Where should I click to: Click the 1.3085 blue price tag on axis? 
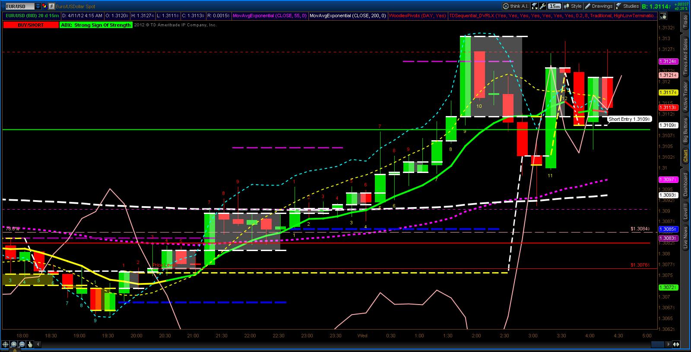[668, 229]
